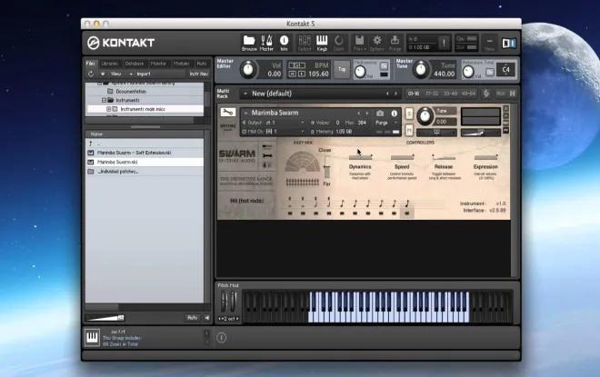Open the _Individual patches_ folder

point(145,172)
